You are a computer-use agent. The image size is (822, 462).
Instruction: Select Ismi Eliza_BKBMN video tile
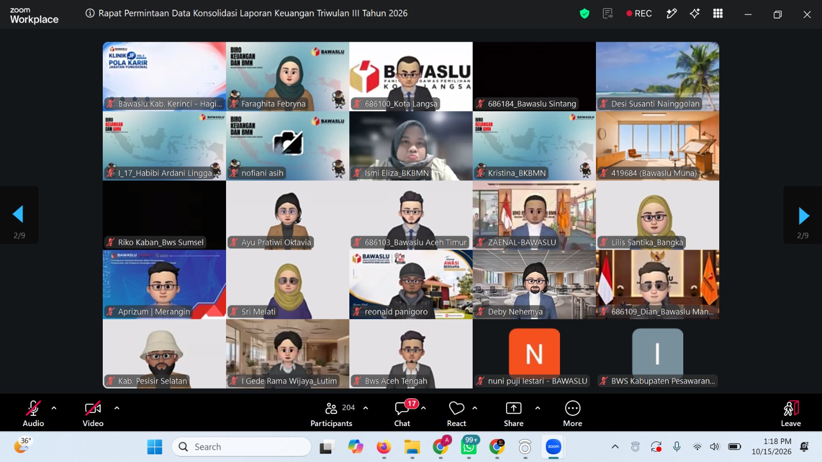click(411, 146)
